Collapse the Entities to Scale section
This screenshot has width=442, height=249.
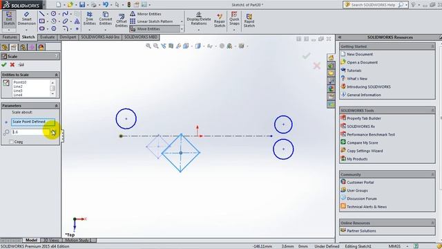(x=56, y=75)
